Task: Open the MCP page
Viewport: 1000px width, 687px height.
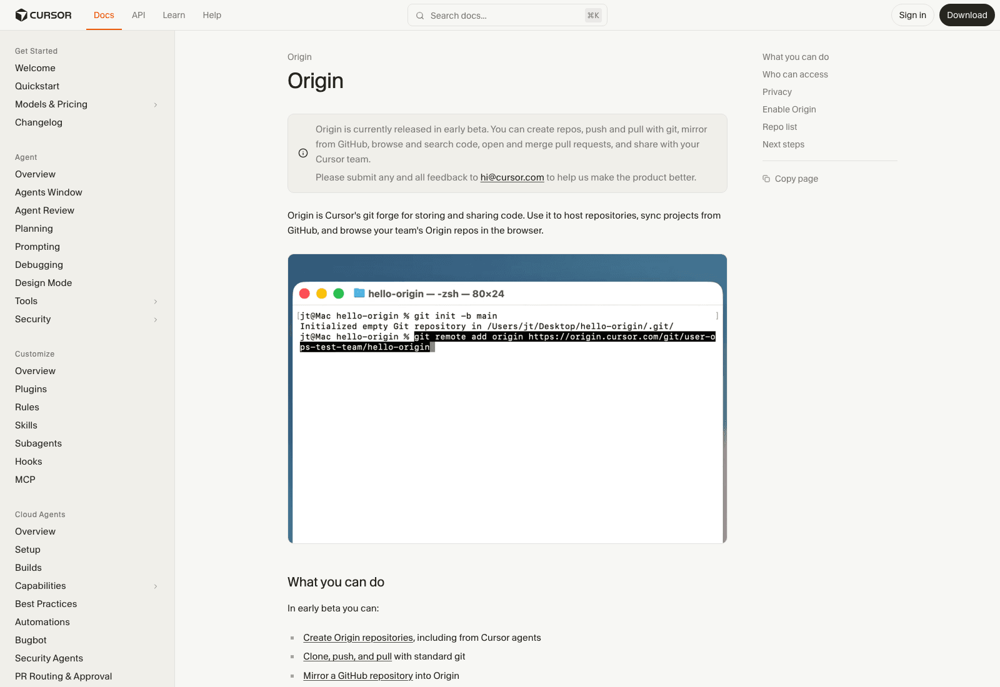Action: [25, 480]
